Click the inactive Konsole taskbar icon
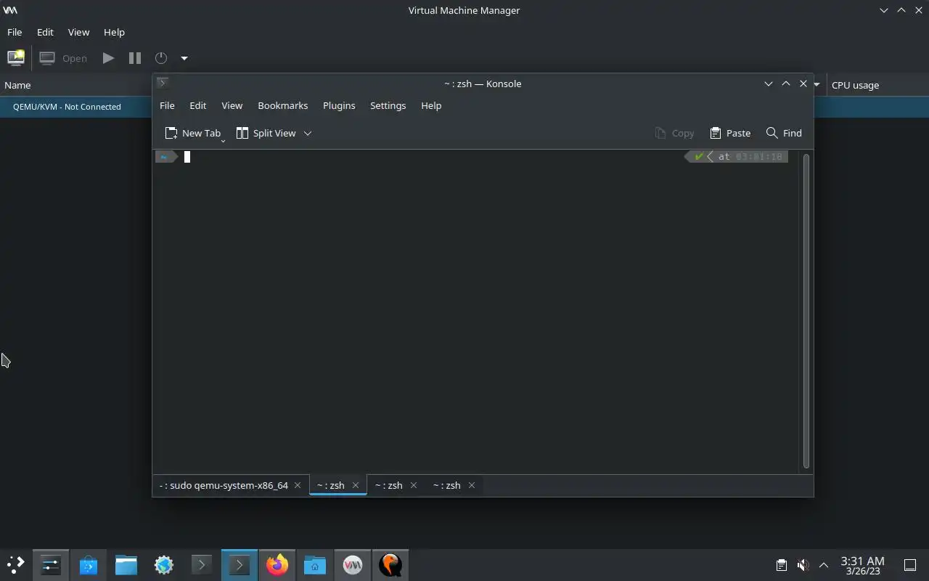The width and height of the screenshot is (929, 581). tap(202, 564)
